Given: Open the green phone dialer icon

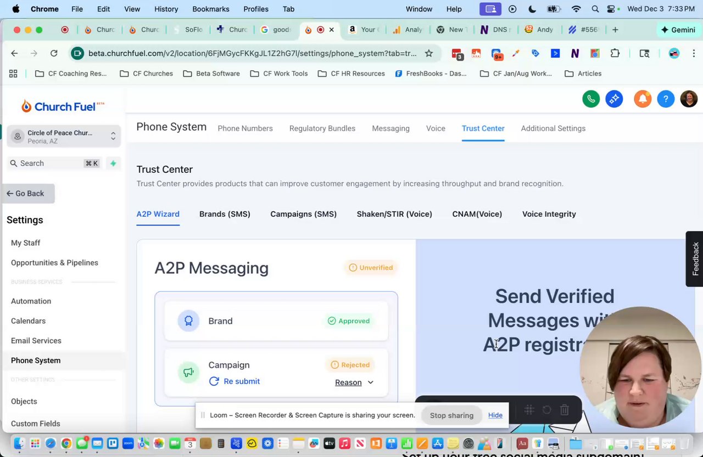Looking at the screenshot, I should pyautogui.click(x=591, y=99).
